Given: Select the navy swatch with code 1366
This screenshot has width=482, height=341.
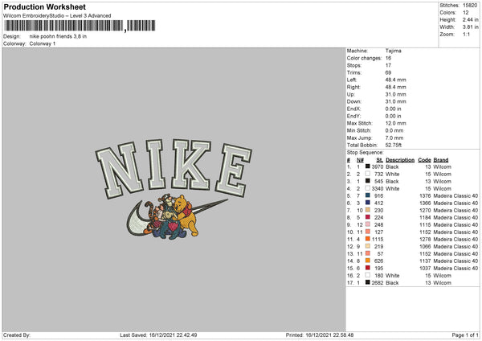Looking at the screenshot, I should click(368, 203).
